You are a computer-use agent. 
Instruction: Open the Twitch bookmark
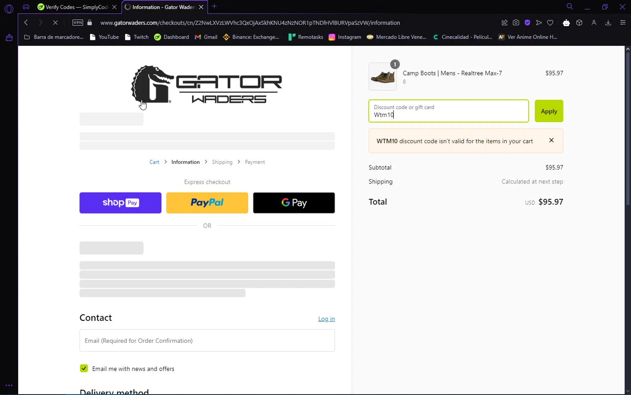click(x=137, y=37)
